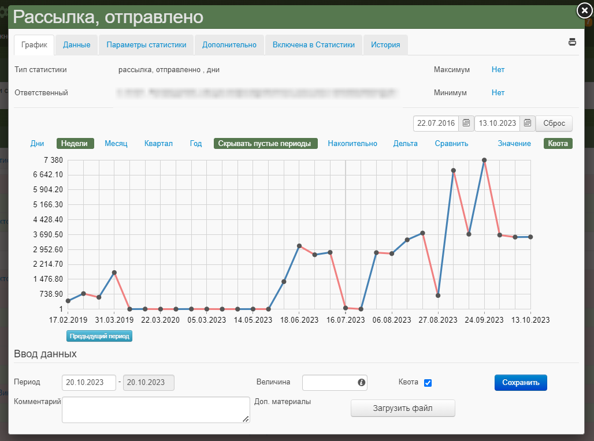The height and width of the screenshot is (441, 594).
Task: Focus the Период start field 20.10.2023
Action: click(88, 382)
